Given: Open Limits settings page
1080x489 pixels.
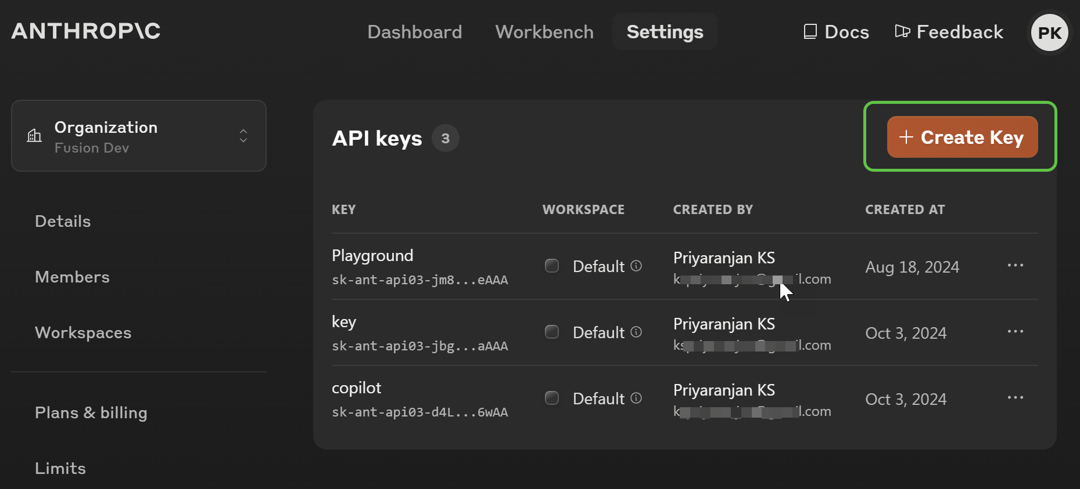Looking at the screenshot, I should (x=60, y=468).
